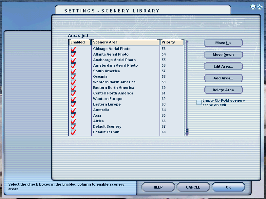Viewport: 266px width, 199px height.
Task: Click the Priority column header
Action: click(172, 42)
